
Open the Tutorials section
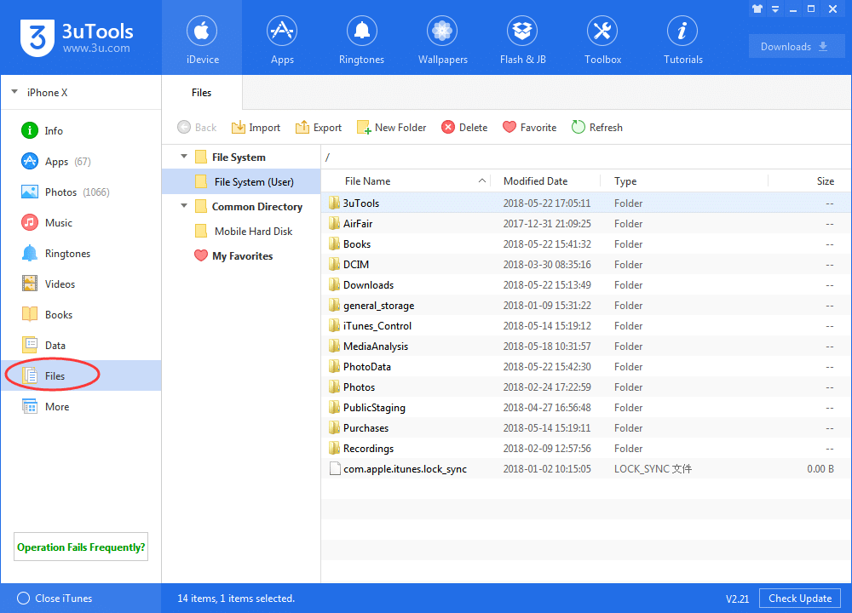point(682,38)
